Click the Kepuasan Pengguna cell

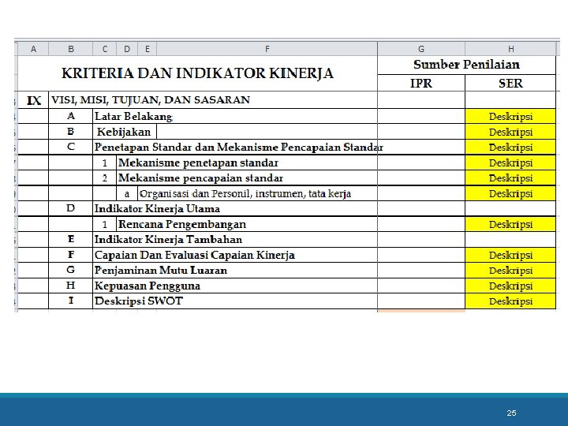point(235,286)
